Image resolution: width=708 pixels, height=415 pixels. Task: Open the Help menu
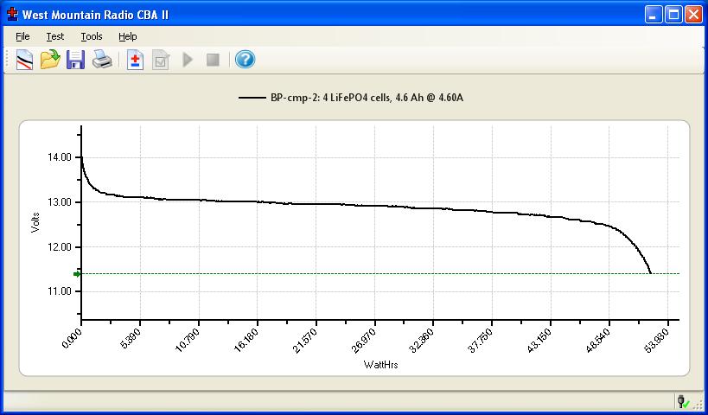128,36
